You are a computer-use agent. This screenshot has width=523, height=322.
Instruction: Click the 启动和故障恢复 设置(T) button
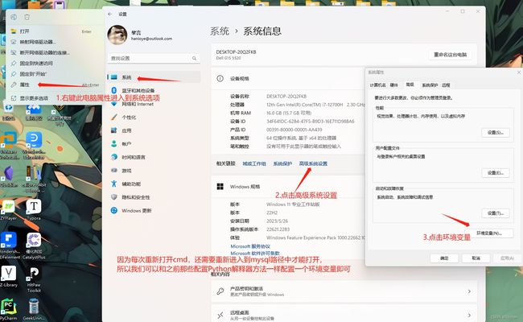click(x=496, y=213)
